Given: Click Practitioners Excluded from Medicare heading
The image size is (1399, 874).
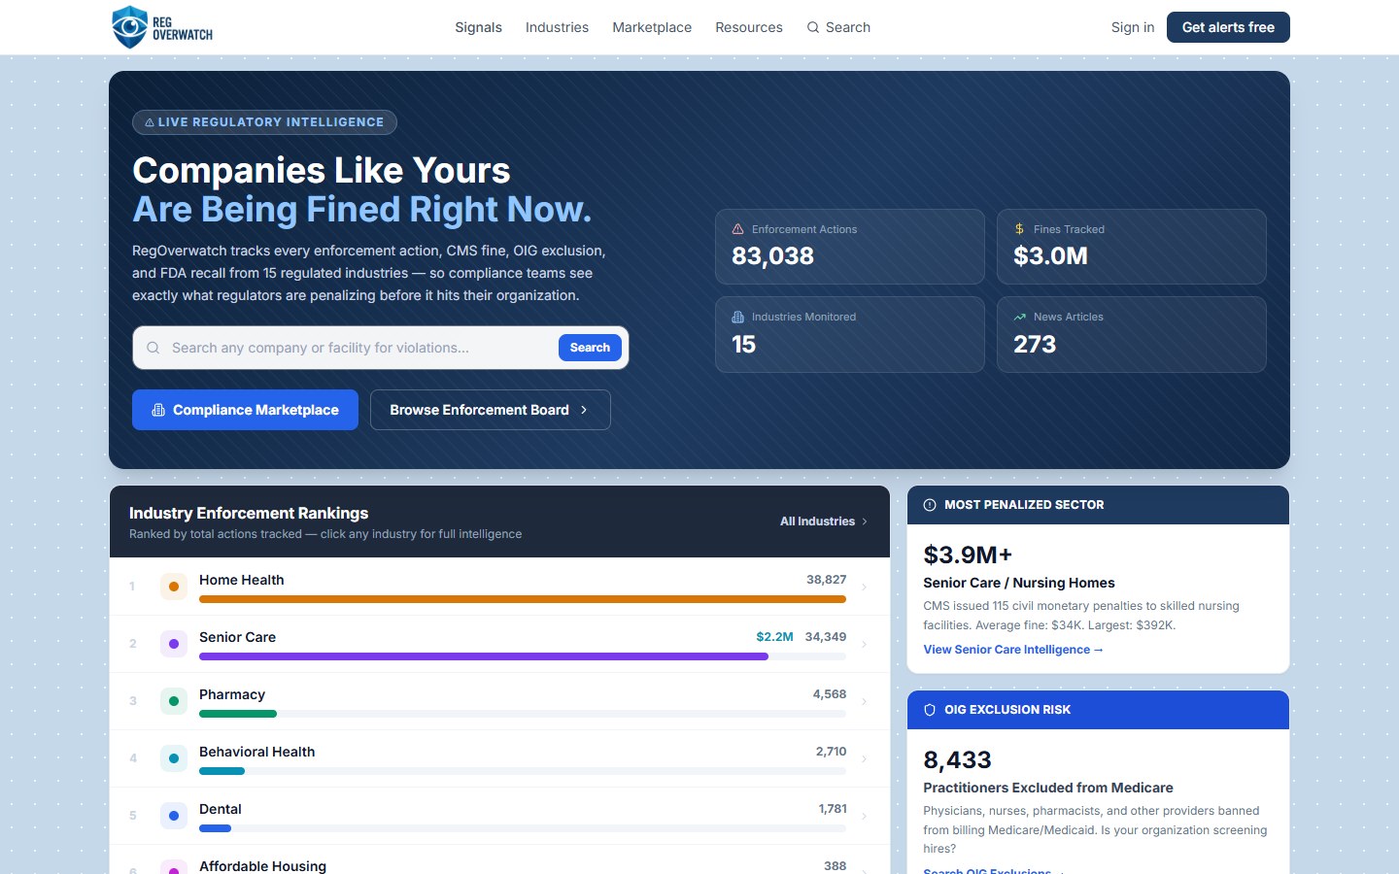Looking at the screenshot, I should 1048,788.
